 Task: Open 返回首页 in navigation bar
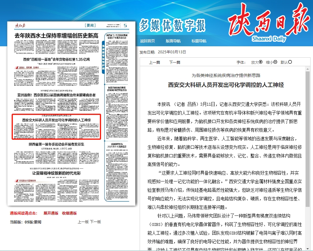pos(147,41)
